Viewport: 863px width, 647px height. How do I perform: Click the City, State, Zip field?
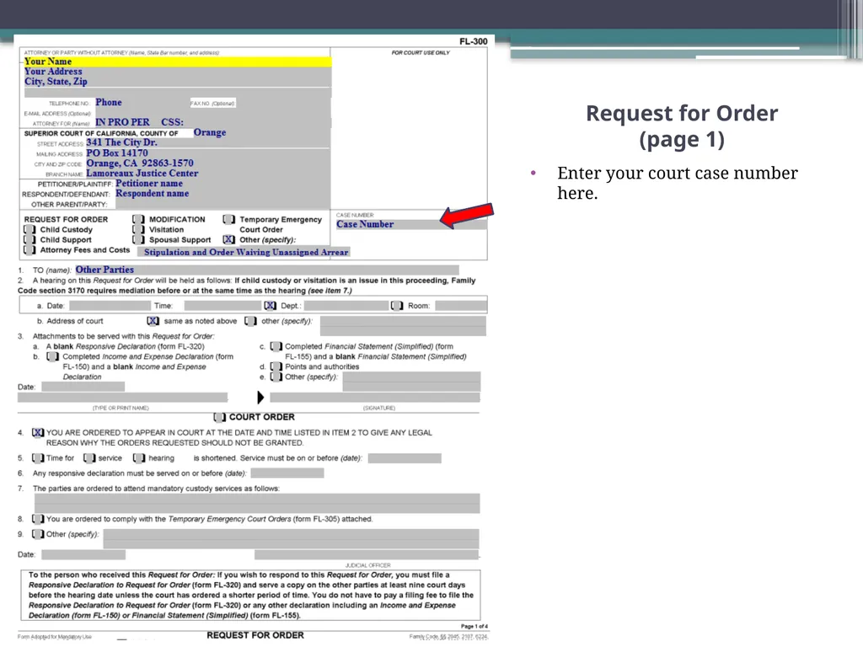click(x=177, y=82)
